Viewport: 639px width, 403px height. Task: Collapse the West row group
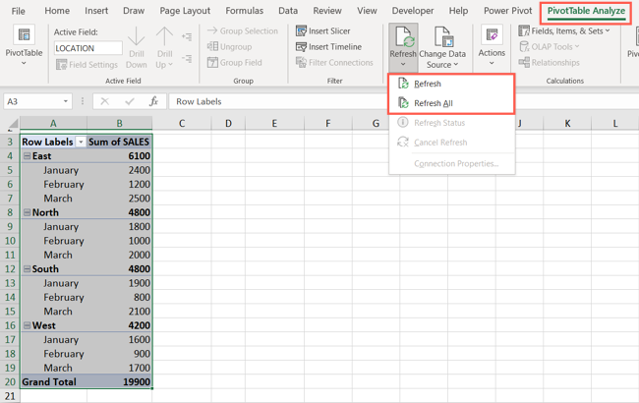point(27,325)
